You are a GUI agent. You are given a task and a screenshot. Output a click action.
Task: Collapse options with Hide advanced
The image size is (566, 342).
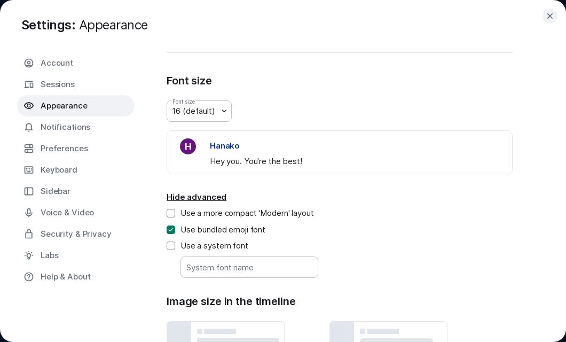click(196, 197)
